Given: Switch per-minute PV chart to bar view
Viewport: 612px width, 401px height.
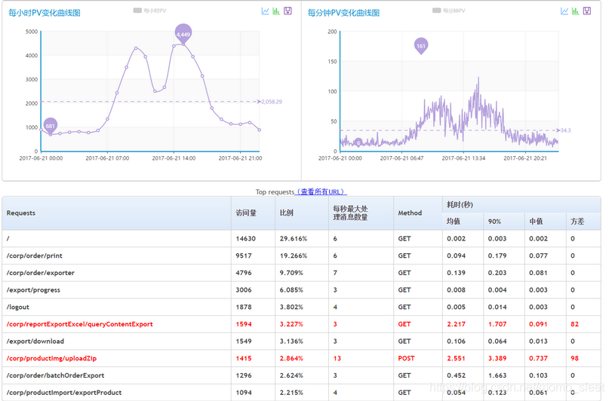Looking at the screenshot, I should pos(575,11).
